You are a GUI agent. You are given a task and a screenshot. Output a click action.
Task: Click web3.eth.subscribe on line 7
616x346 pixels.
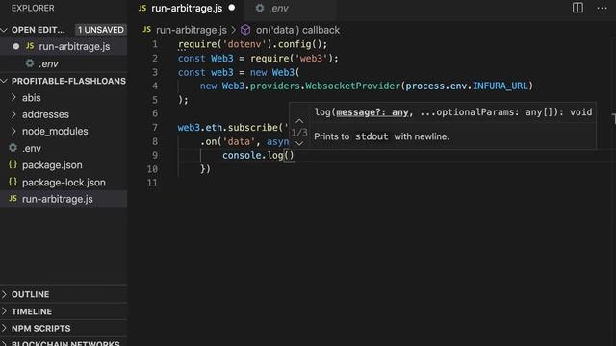click(x=228, y=128)
